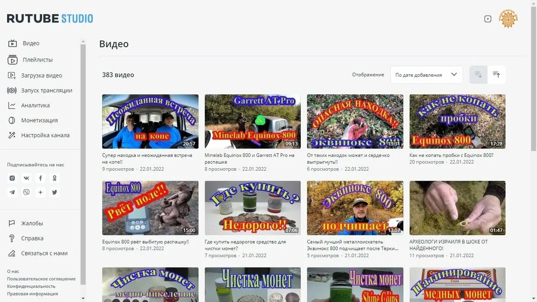Open the Конфиденциальность link
537x302 pixels.
(x=31, y=286)
